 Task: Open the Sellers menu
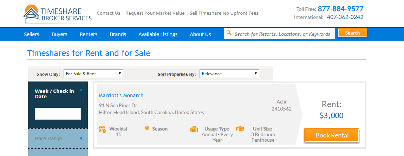pos(32,34)
